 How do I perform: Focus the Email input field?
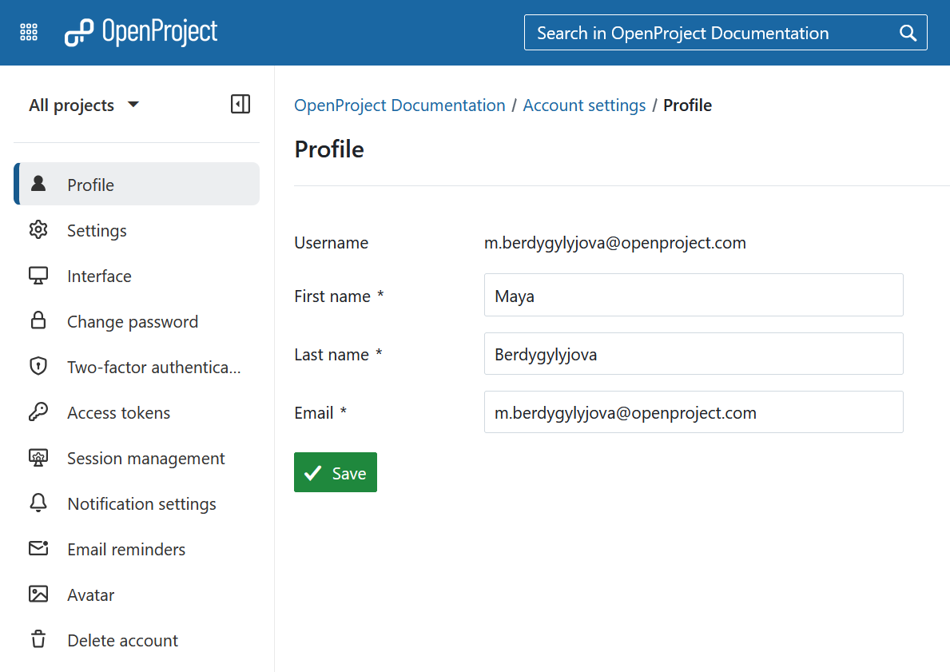pyautogui.click(x=694, y=412)
